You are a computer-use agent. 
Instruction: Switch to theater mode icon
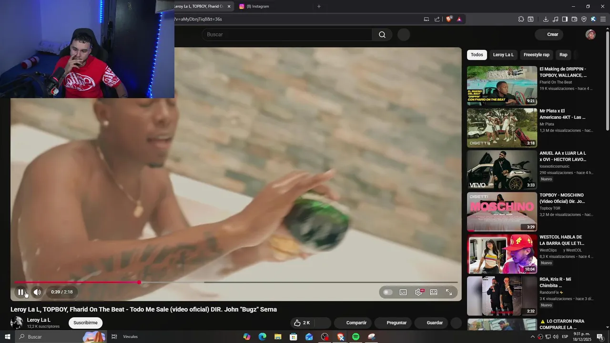tap(434, 292)
